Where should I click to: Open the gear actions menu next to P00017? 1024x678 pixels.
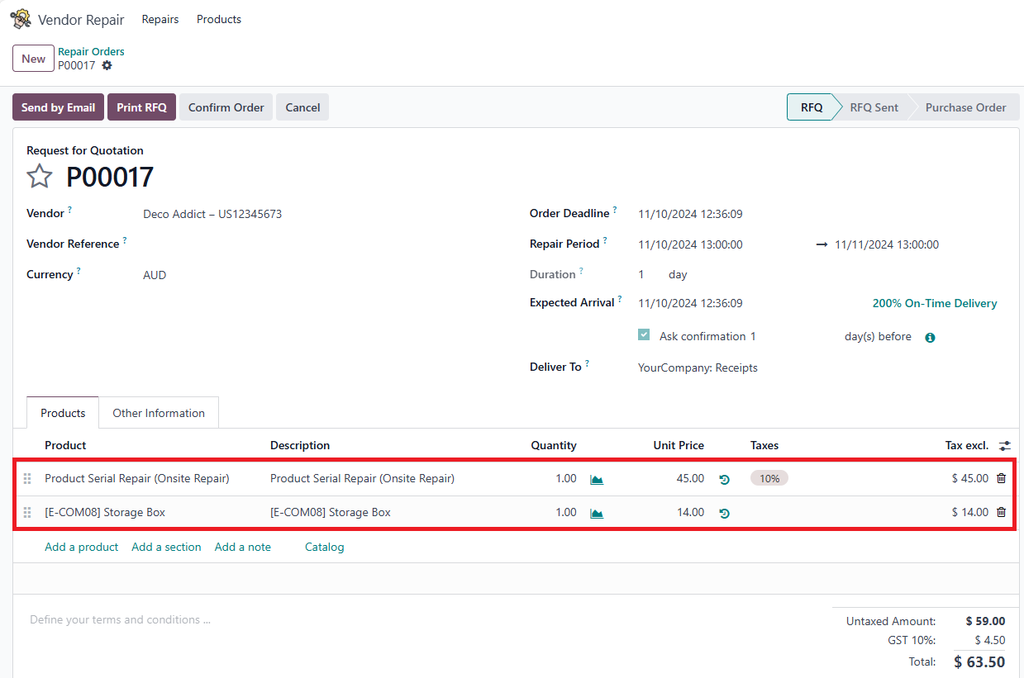107,65
